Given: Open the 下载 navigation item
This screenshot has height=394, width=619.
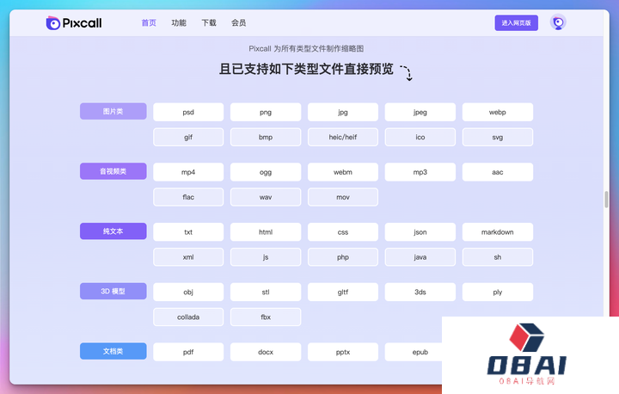Looking at the screenshot, I should coord(209,23).
